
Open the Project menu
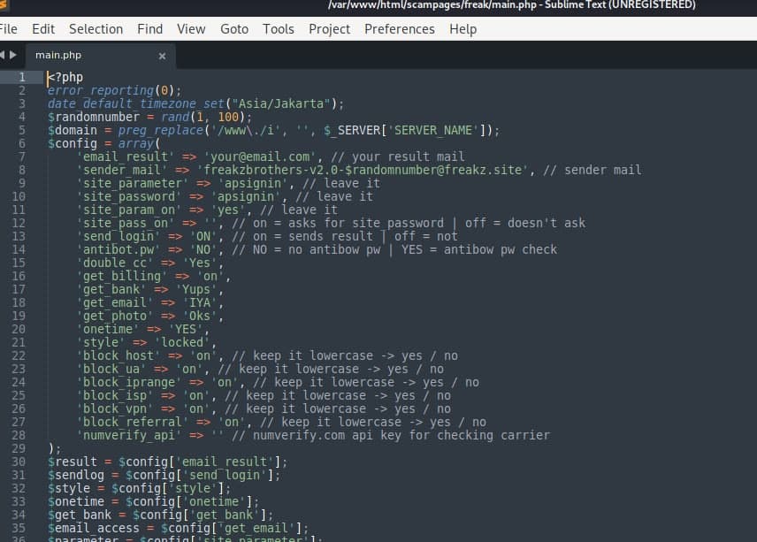(329, 29)
